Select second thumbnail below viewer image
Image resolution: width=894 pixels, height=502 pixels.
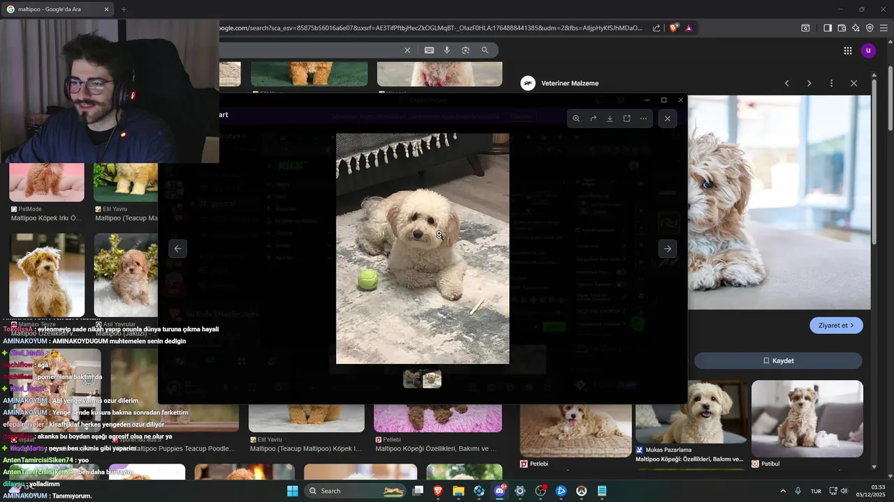tap(432, 379)
